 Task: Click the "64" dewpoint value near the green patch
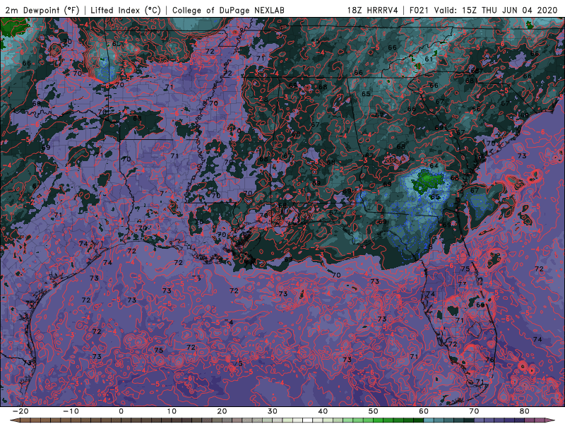pyautogui.click(x=434, y=166)
